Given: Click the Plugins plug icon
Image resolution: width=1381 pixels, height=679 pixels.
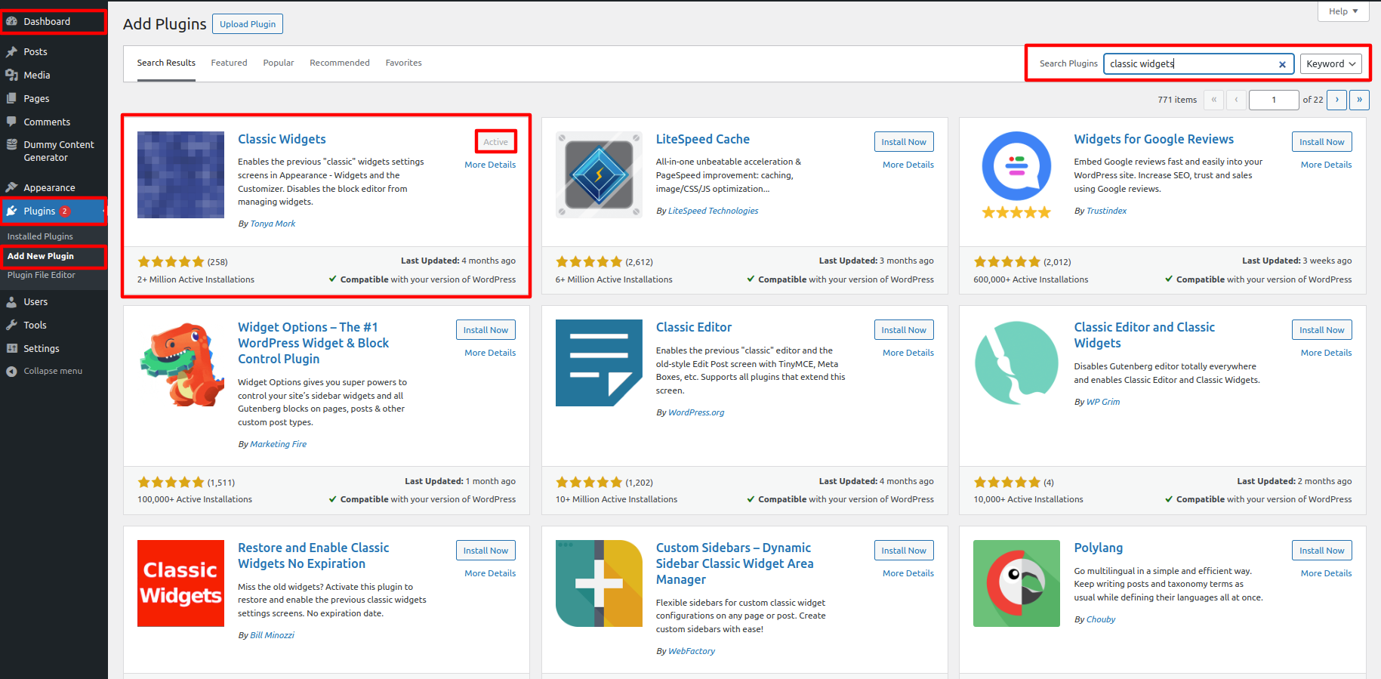Looking at the screenshot, I should point(11,211).
